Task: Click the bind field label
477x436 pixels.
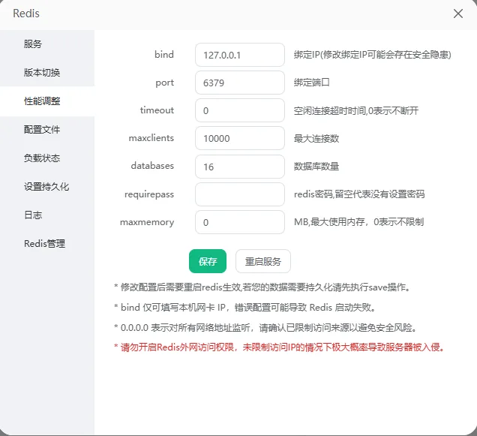Action: (164, 55)
